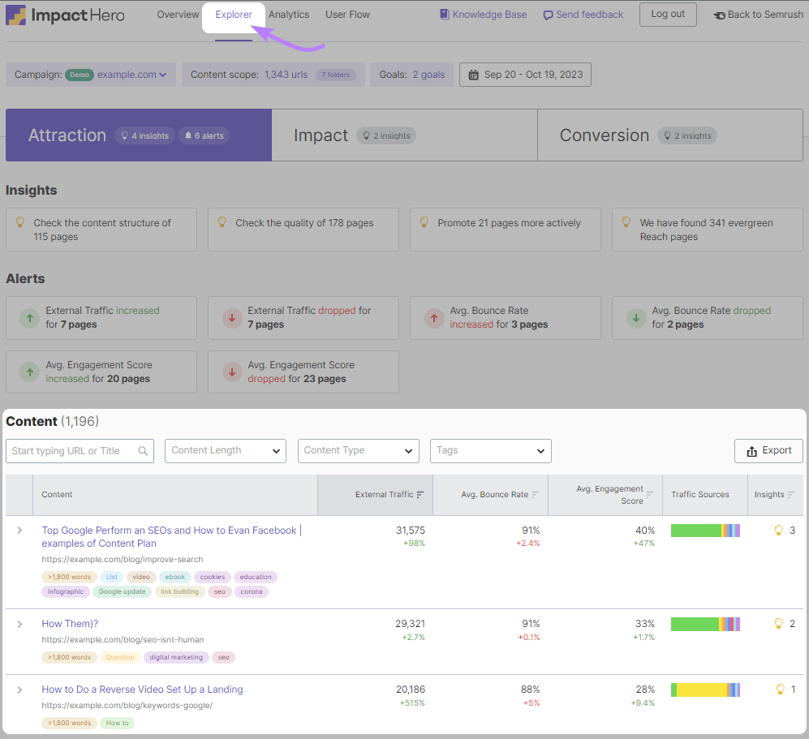Image resolution: width=809 pixels, height=739 pixels.
Task: Click the Traffic Sources bar for the top row
Action: (704, 530)
